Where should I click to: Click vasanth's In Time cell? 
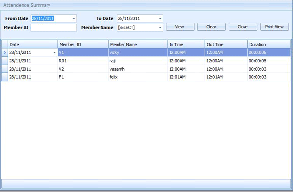pyautogui.click(x=186, y=69)
